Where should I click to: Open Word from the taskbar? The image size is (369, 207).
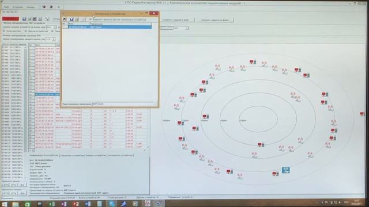[x=88, y=204]
